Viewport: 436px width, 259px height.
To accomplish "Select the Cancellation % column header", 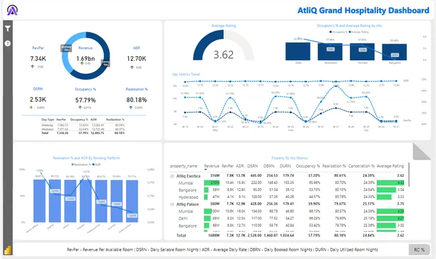I will coord(361,166).
